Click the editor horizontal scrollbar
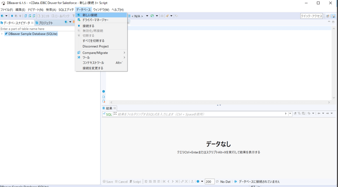Image resolution: width=338 pixels, height=187 pixels. tap(220, 103)
